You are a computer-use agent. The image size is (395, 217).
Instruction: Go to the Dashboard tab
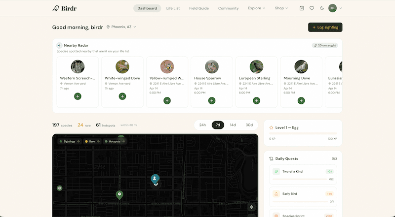click(147, 8)
